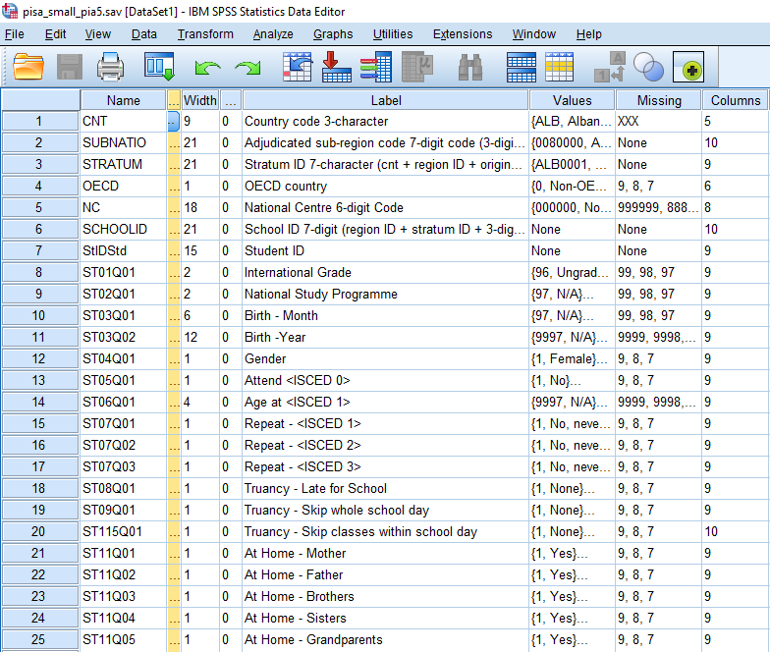Screen dimensions: 770x652
Task: Select row header number 12
Action: click(39, 359)
